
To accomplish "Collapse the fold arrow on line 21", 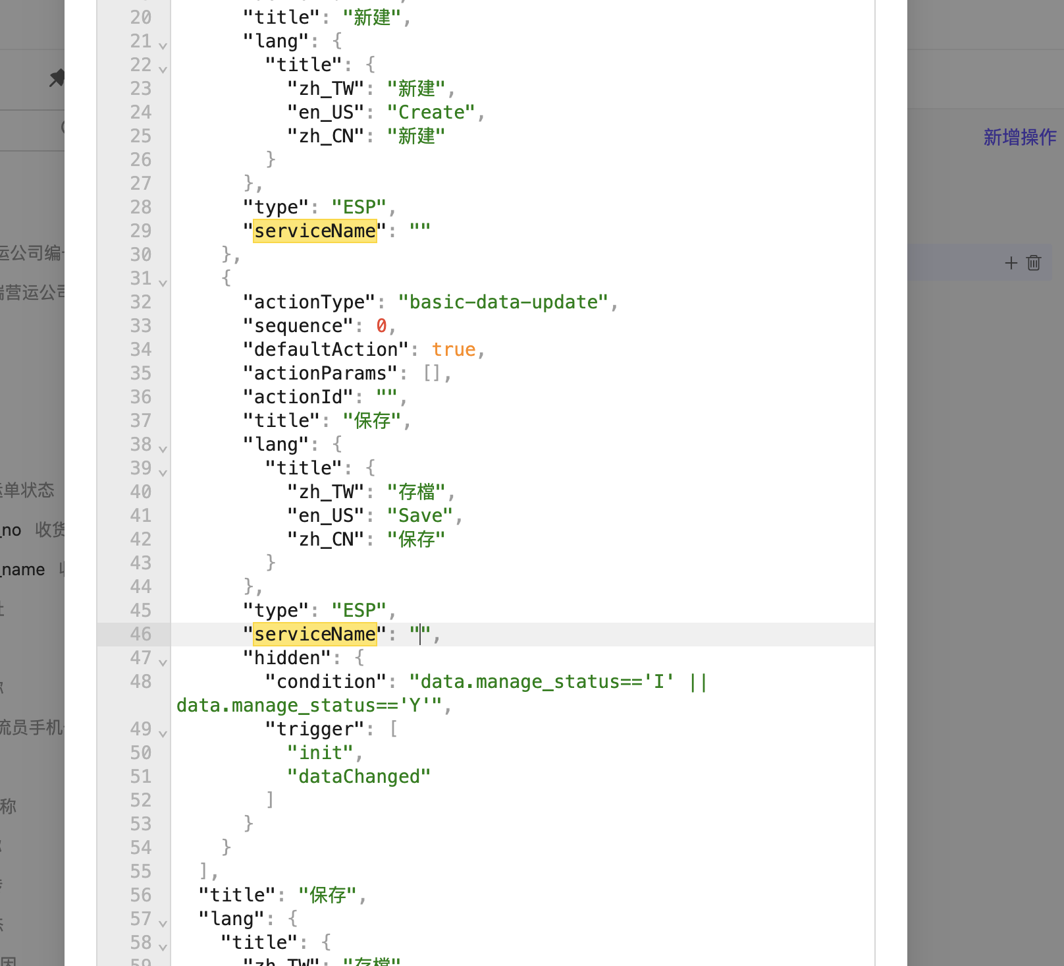I will [163, 45].
